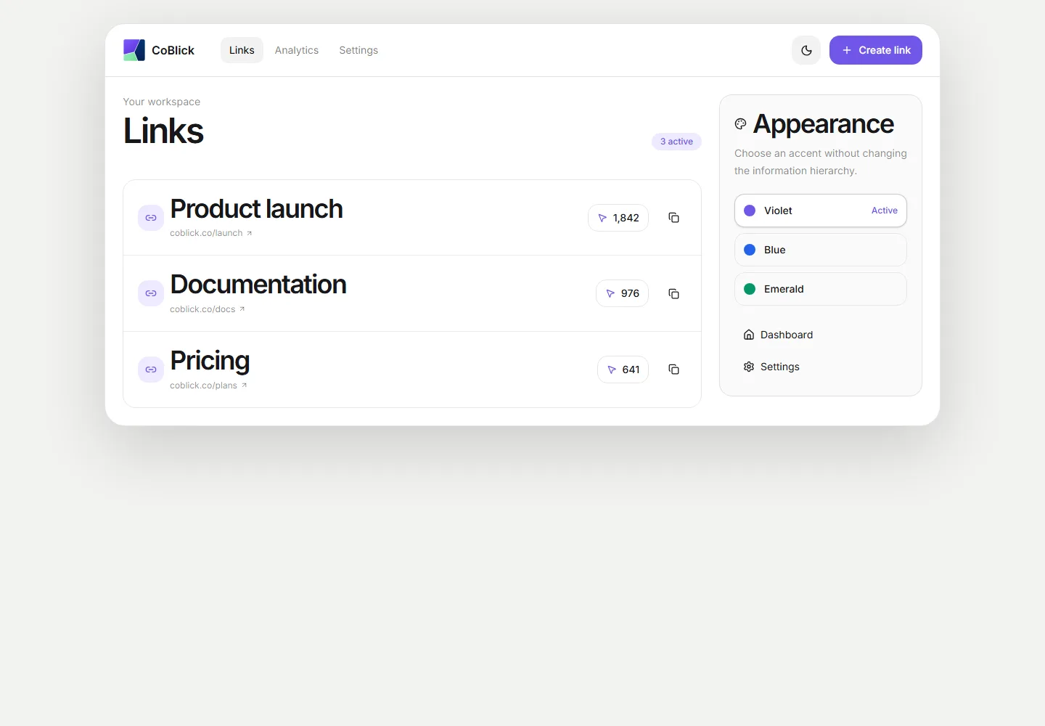Click the Appearance palette icon
Image resolution: width=1045 pixels, height=726 pixels.
(740, 124)
